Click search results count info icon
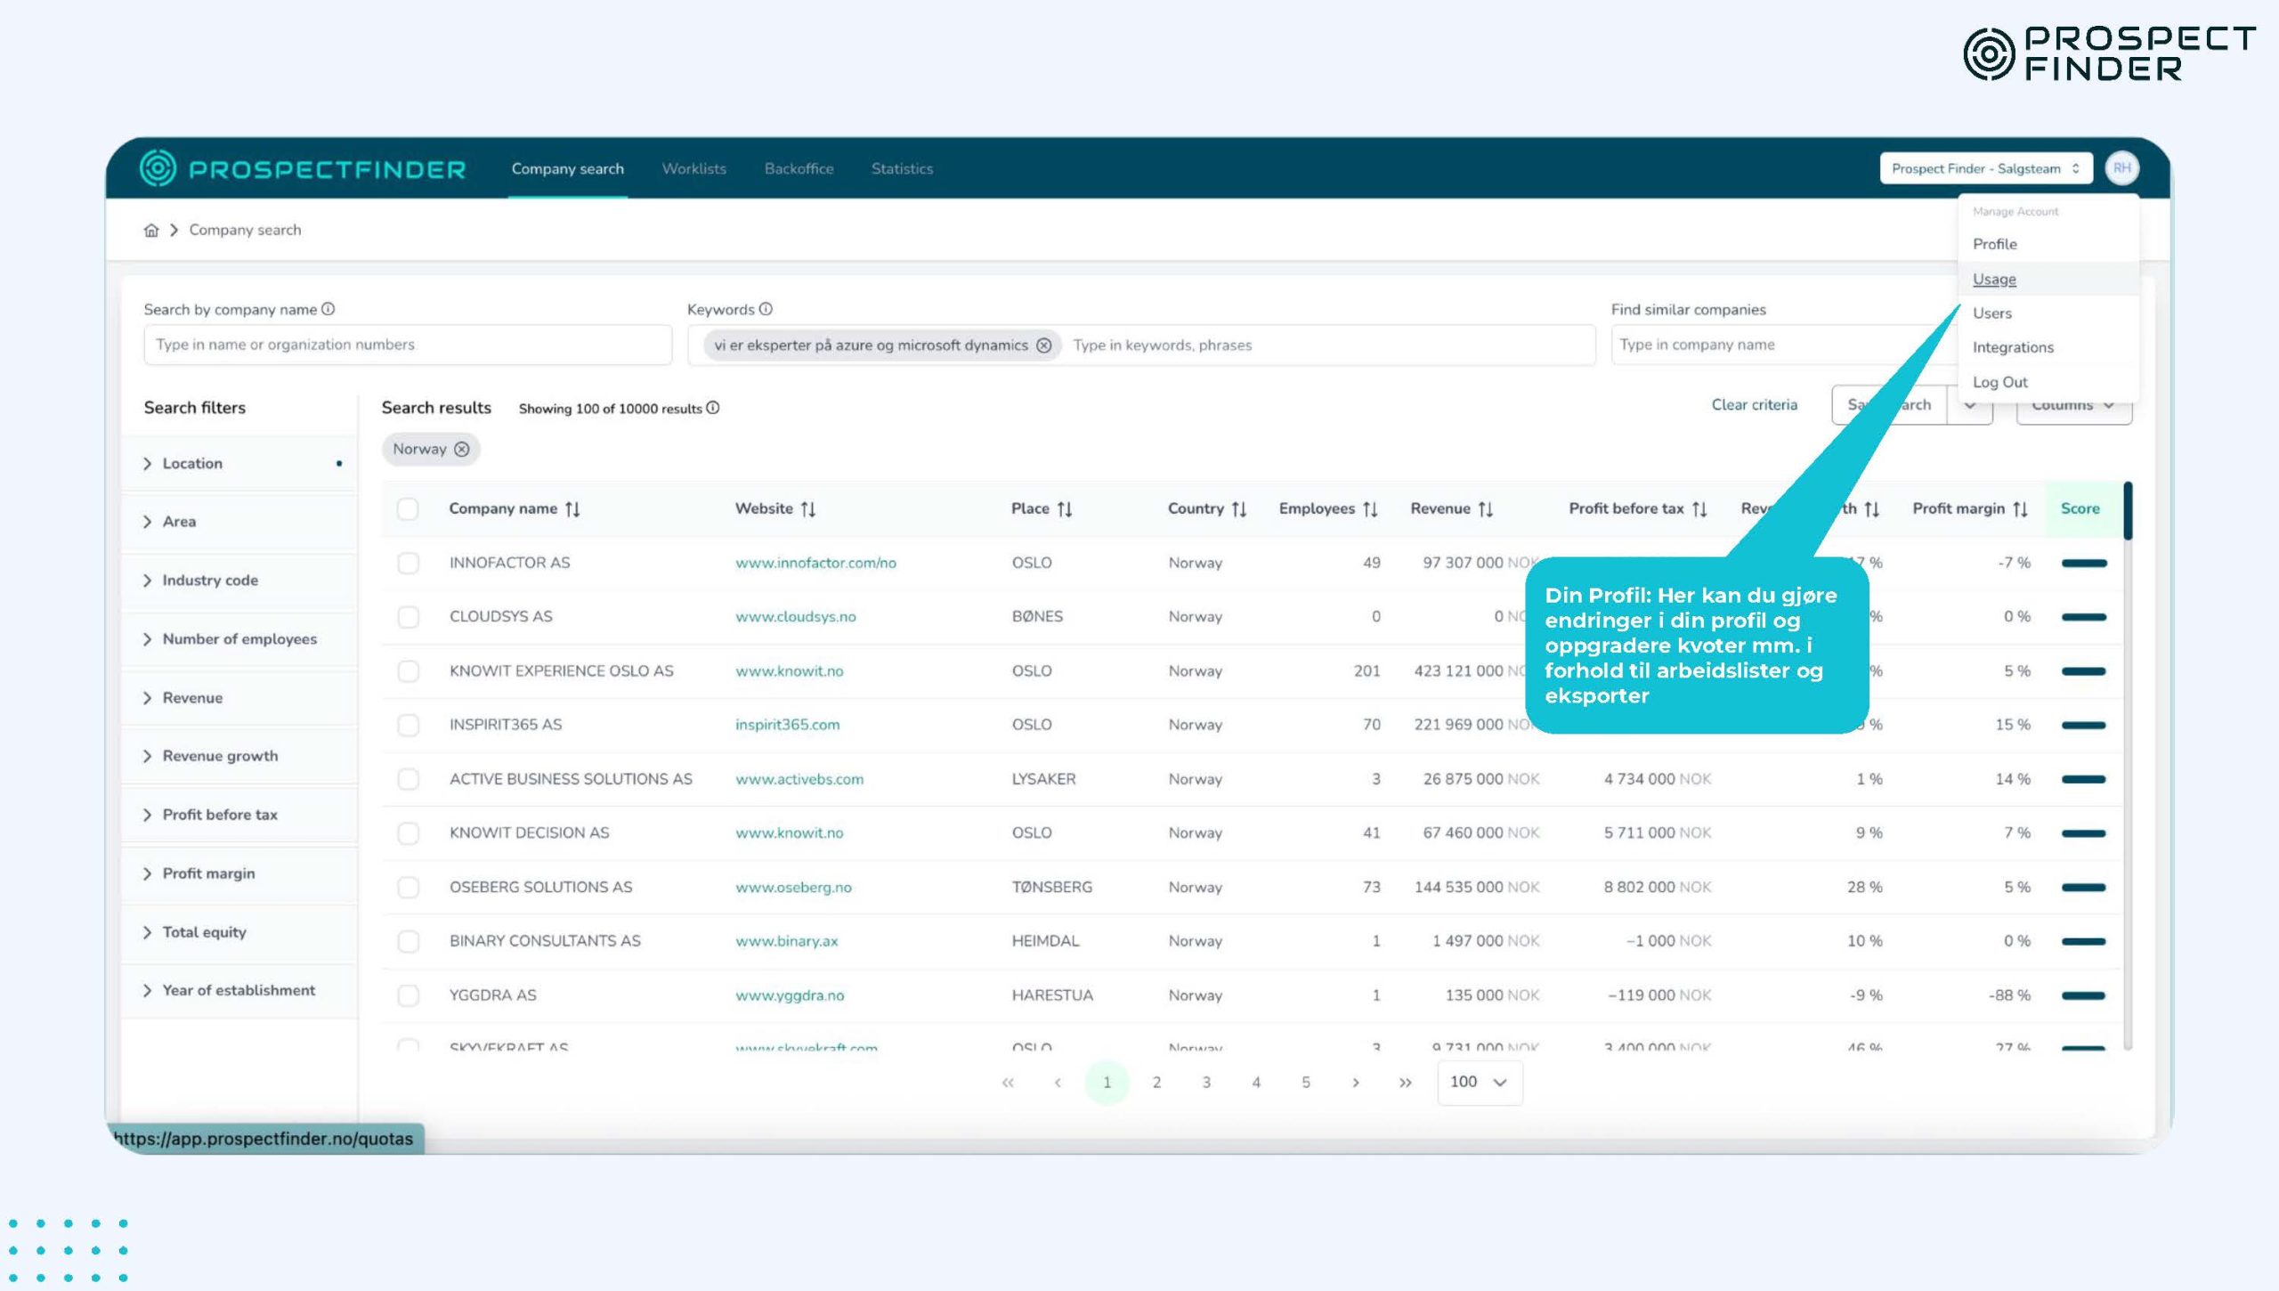The height and width of the screenshot is (1291, 2279). coord(713,408)
